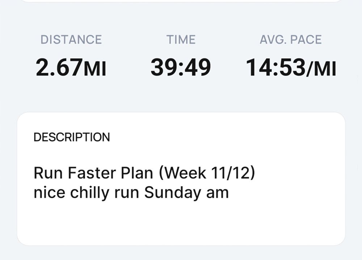Click the 14:53 pace value

[x=276, y=67]
